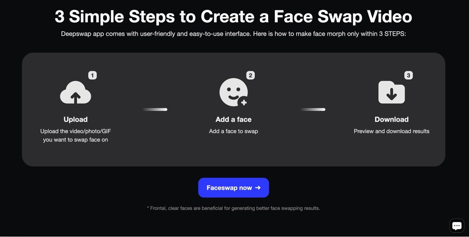Click the '3 Simple Steps' main heading
Screen dimensions: 469x237
point(233,16)
